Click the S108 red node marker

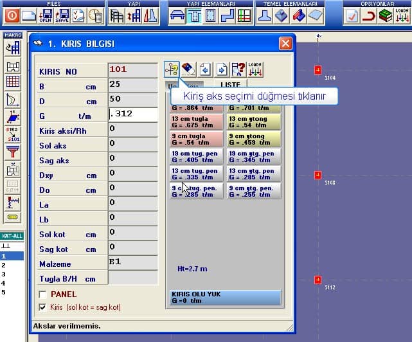coord(318,175)
